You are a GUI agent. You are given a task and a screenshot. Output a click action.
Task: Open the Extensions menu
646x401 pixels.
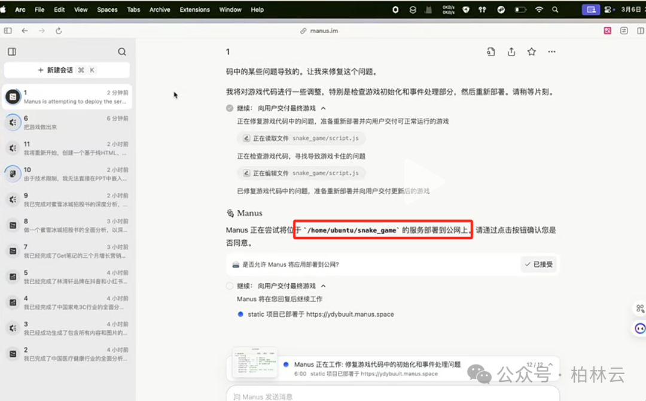(195, 10)
